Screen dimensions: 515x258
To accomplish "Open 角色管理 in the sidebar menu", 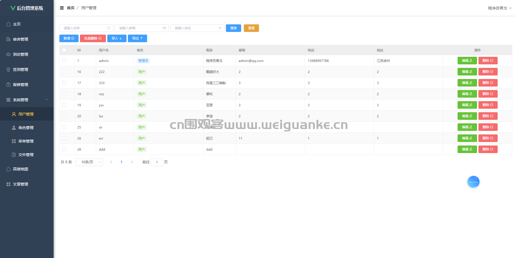I will 26,128.
